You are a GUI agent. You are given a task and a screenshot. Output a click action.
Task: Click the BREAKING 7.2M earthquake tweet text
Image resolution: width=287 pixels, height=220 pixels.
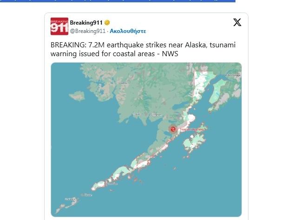click(143, 49)
